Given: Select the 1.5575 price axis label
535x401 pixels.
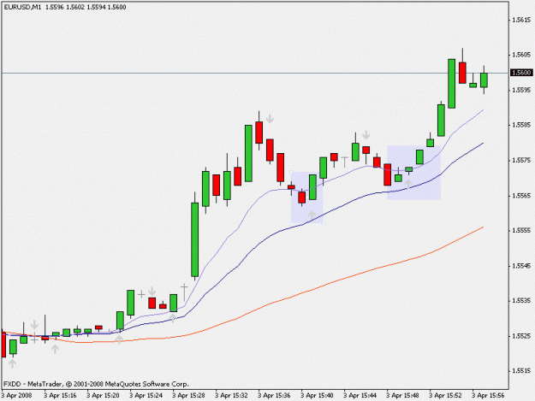Looking at the screenshot, I should pos(521,160).
